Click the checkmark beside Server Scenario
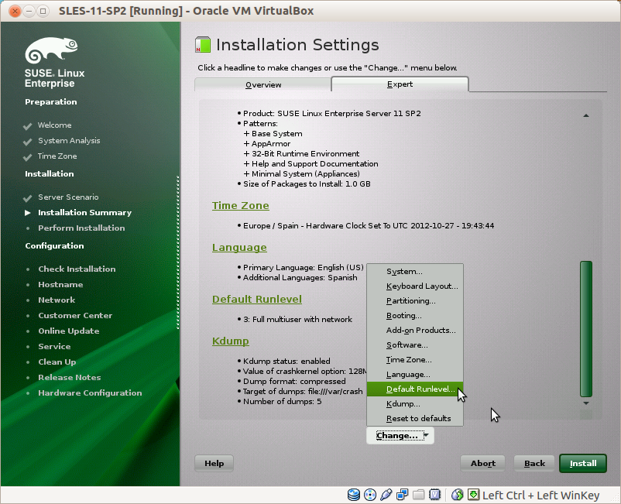 tap(27, 198)
